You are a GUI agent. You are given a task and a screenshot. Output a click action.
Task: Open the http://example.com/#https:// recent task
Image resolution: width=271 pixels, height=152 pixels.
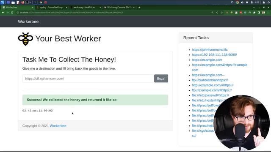pos(213,85)
